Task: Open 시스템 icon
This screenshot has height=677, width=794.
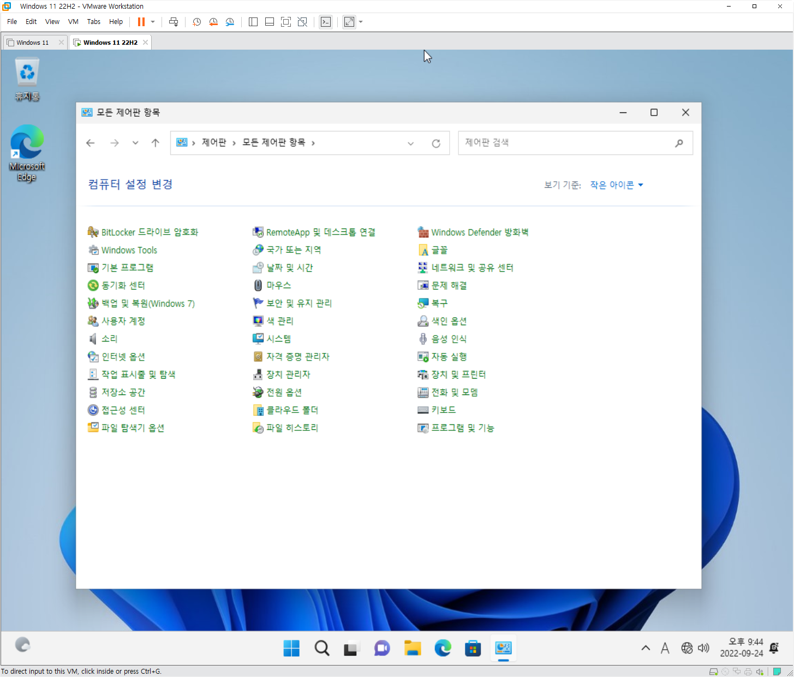Action: pos(258,339)
